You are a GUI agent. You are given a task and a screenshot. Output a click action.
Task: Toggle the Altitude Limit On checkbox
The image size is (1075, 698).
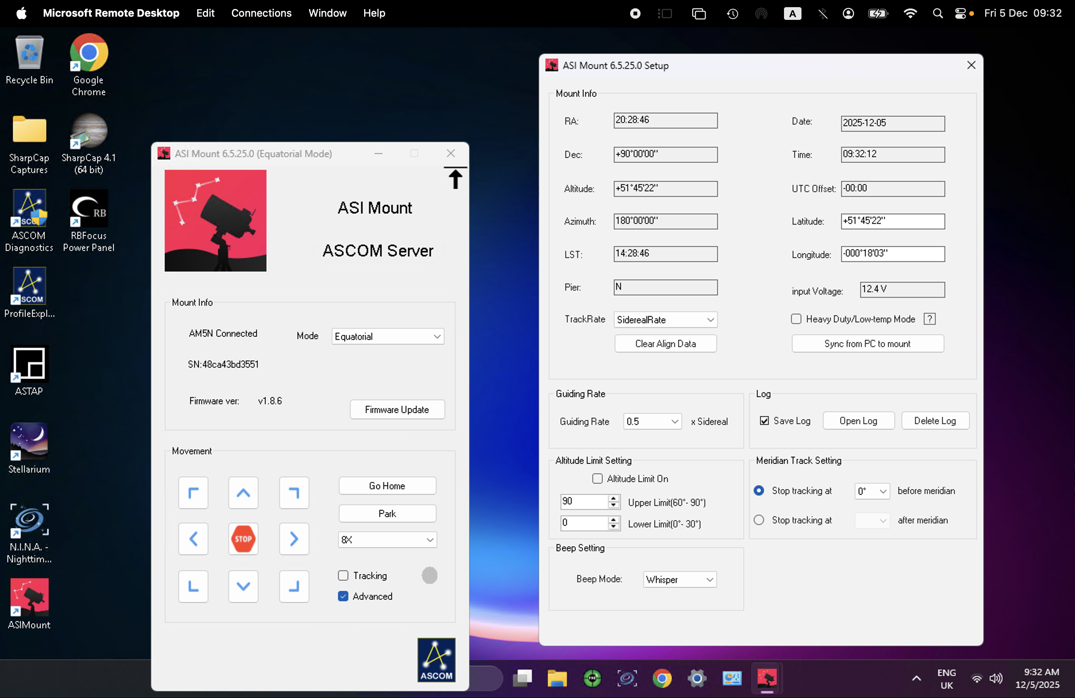pos(597,479)
